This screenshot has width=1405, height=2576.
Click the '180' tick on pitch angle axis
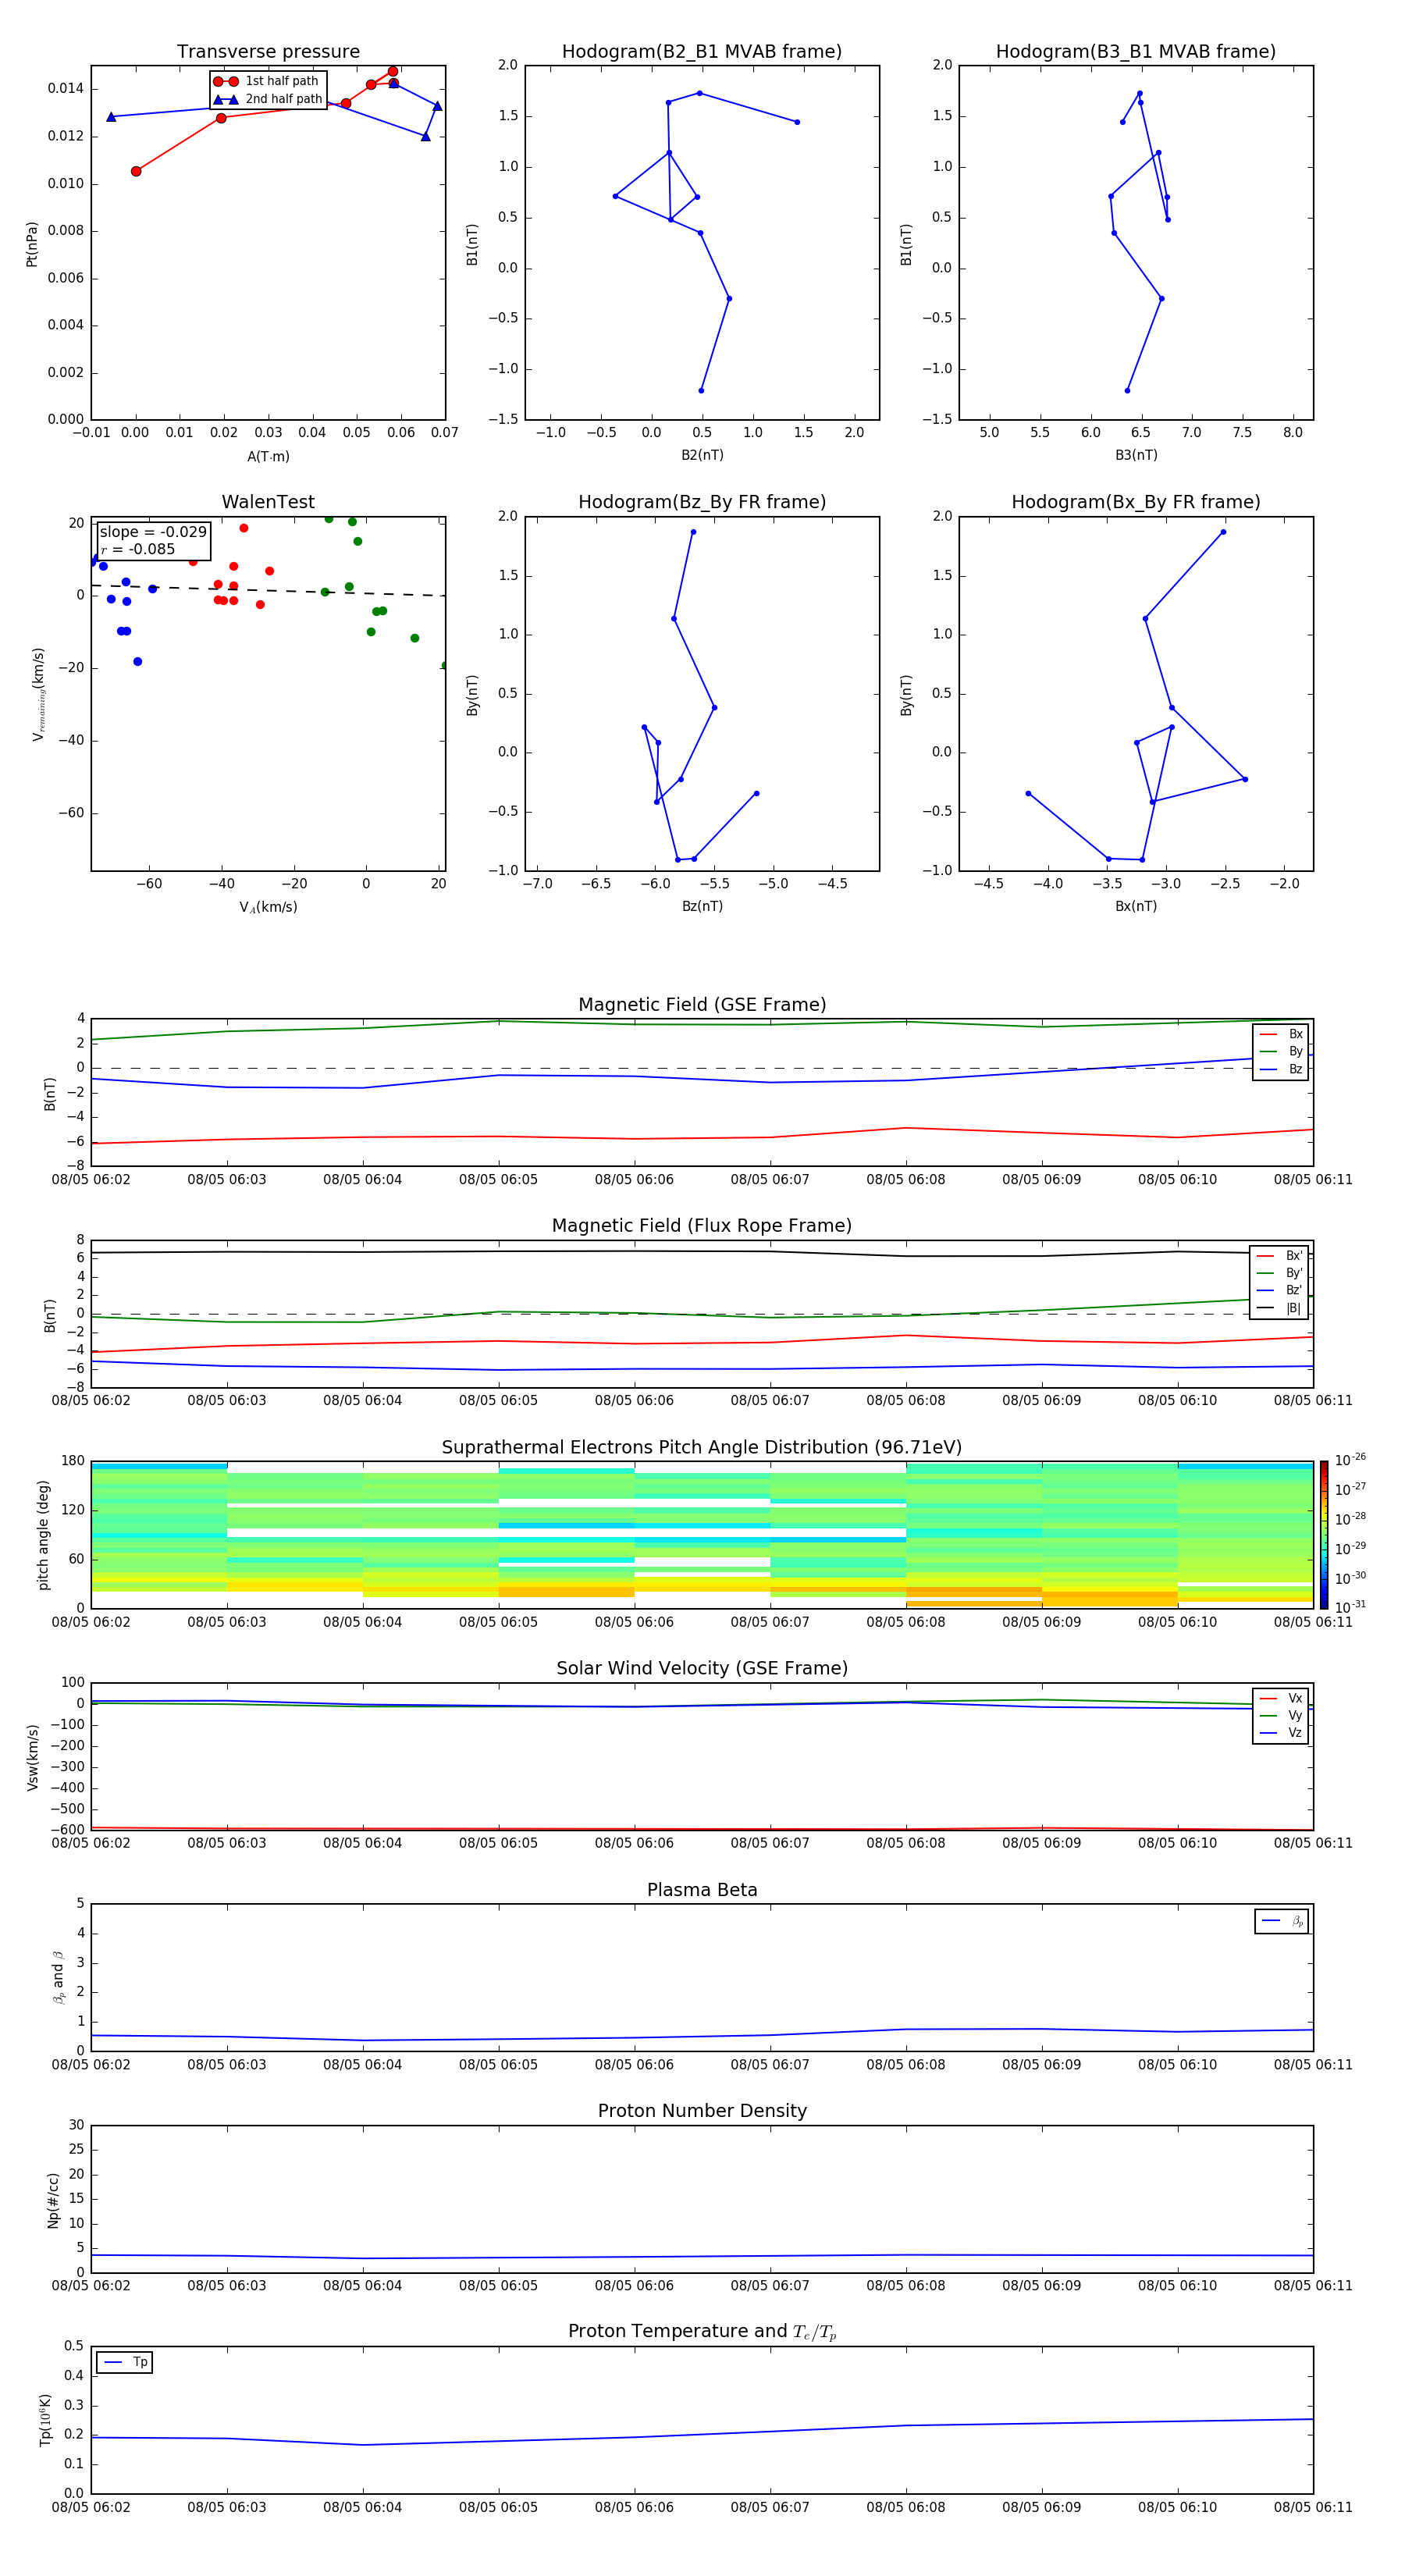click(x=73, y=1461)
